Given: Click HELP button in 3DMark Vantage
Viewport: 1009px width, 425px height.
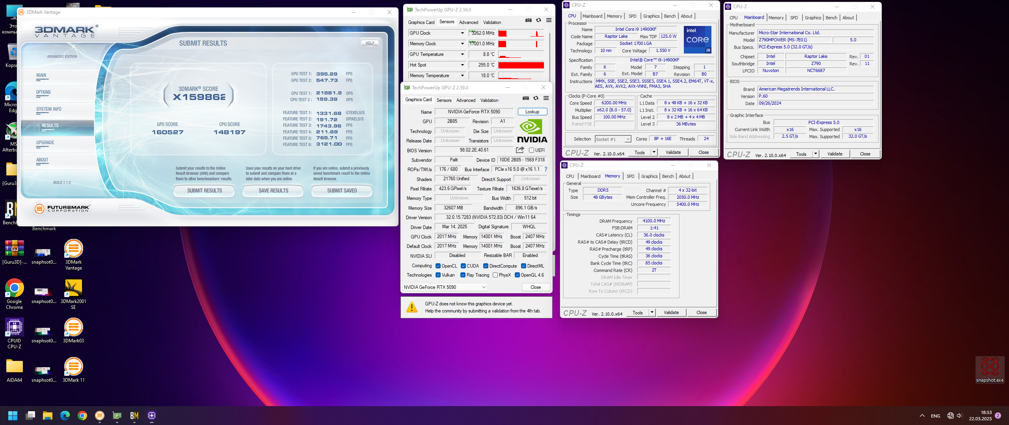Looking at the screenshot, I should click(x=370, y=43).
